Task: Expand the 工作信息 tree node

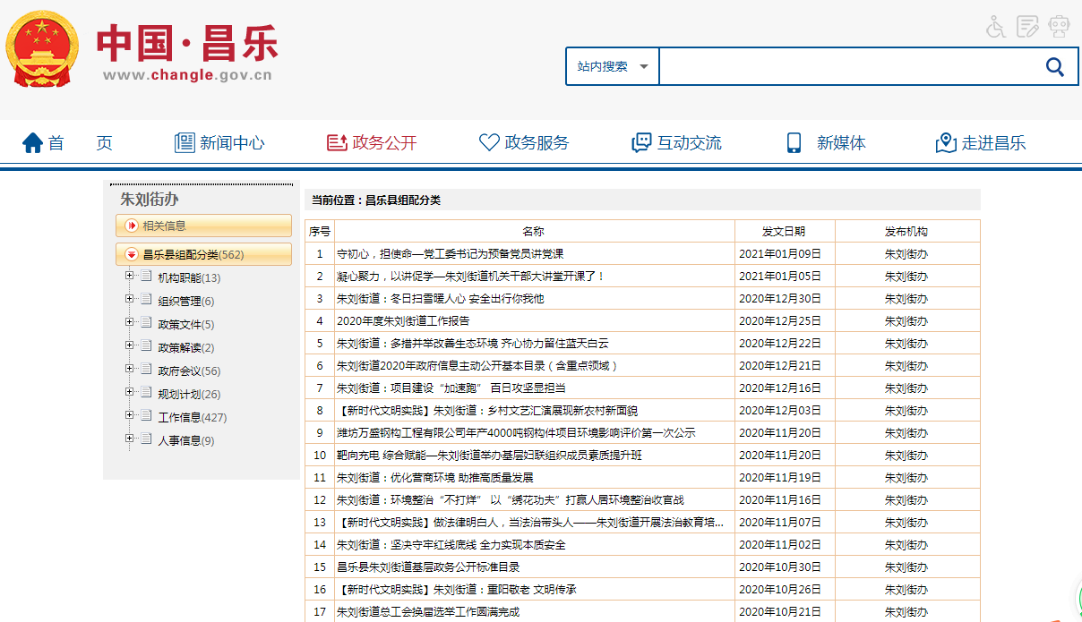Action: point(130,415)
